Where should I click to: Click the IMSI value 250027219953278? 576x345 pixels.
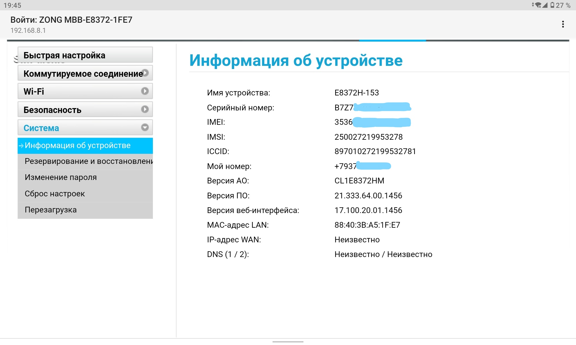[368, 137]
